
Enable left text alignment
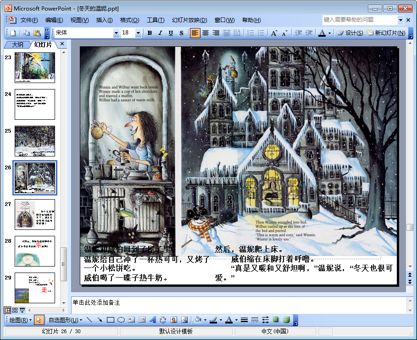click(195, 33)
